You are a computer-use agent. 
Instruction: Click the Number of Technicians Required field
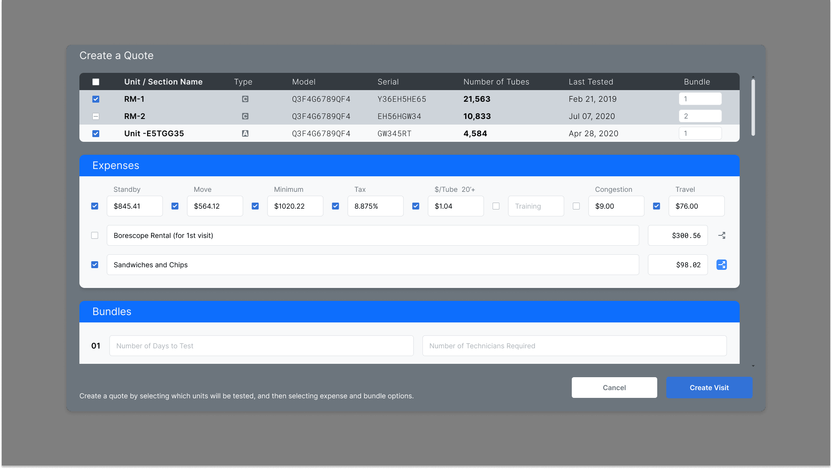[574, 346]
